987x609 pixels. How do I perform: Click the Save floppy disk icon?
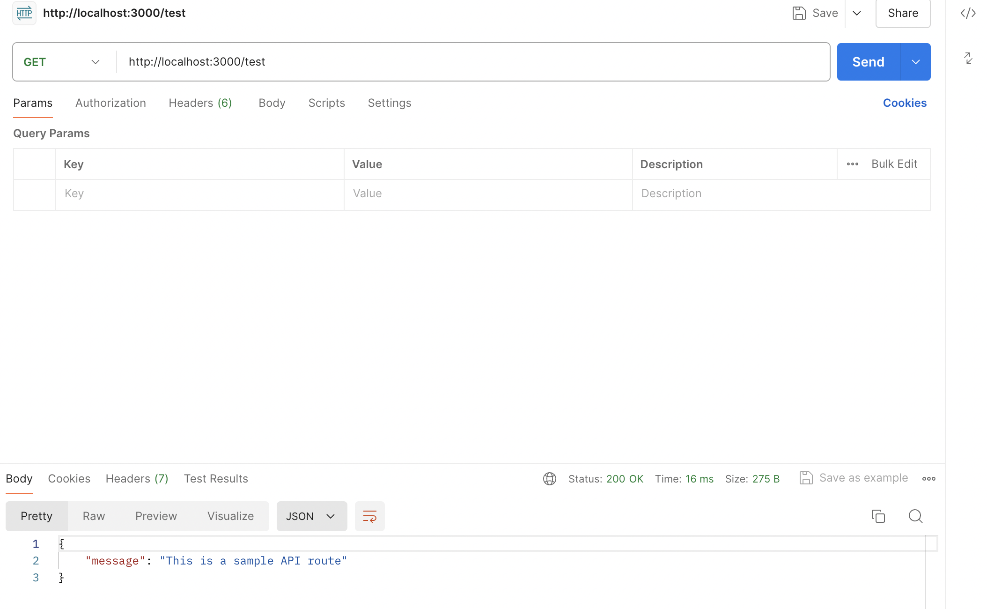pyautogui.click(x=799, y=13)
